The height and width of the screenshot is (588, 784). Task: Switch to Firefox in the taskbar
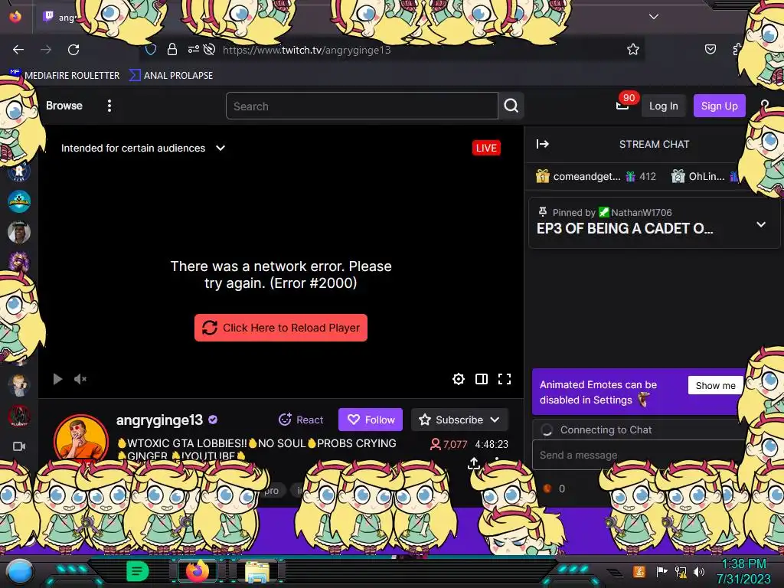tap(198, 571)
